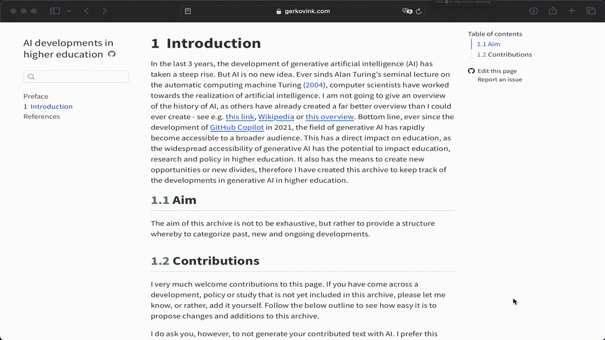The height and width of the screenshot is (340, 605).
Task: Click the Edit this page link
Action: click(x=497, y=71)
